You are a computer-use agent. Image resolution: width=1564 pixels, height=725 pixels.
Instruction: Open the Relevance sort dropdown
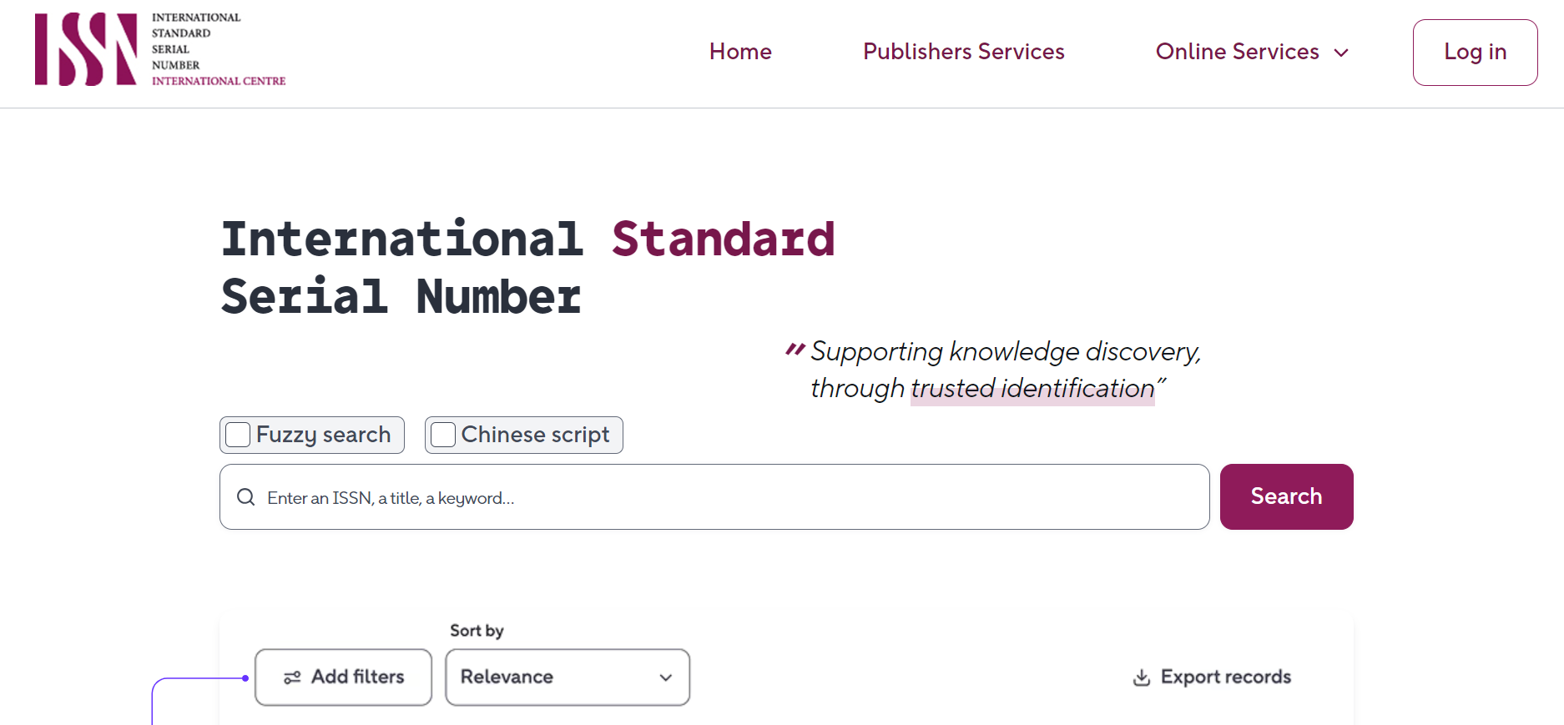pyautogui.click(x=568, y=677)
